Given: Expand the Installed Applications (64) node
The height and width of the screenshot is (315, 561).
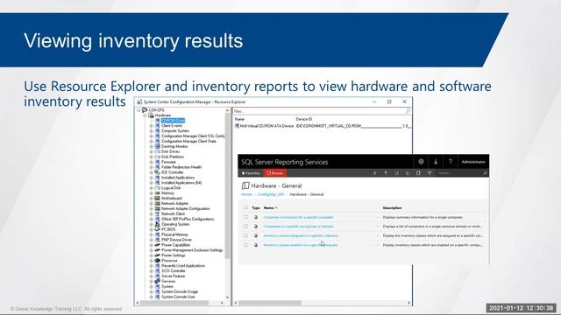Looking at the screenshot, I should (x=151, y=183).
